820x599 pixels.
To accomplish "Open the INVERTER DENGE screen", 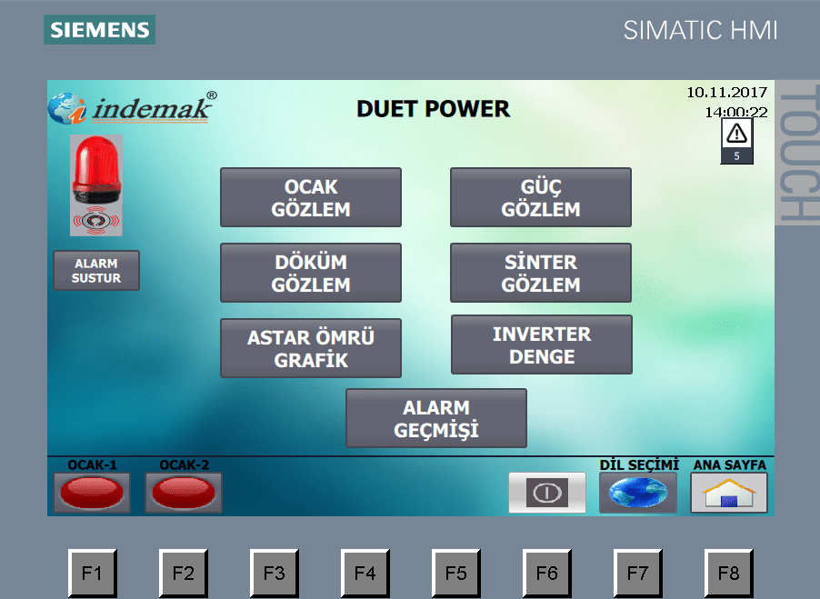I will [x=542, y=344].
